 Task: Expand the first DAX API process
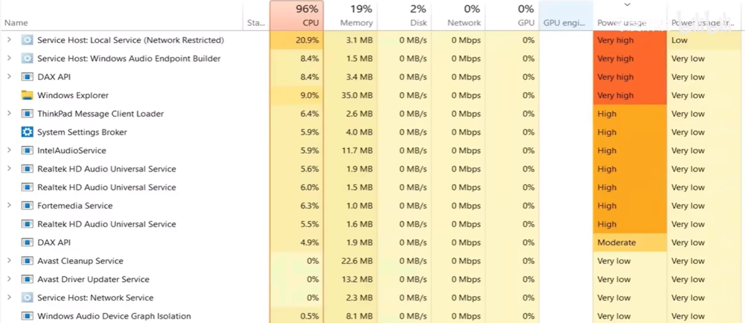tap(9, 76)
